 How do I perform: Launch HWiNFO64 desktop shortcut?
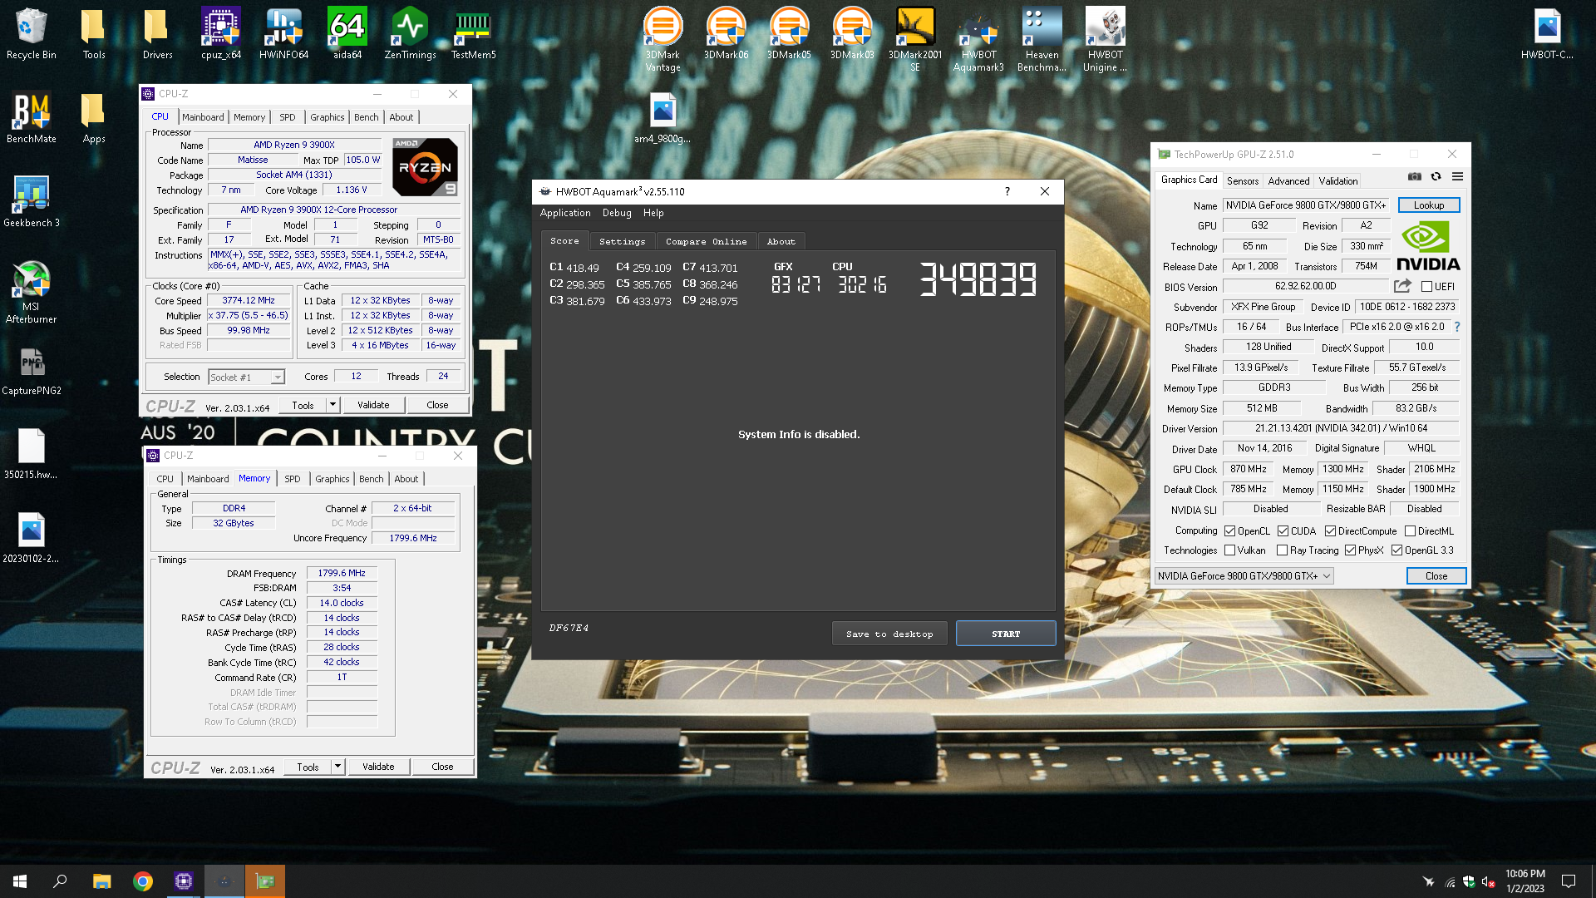[x=284, y=34]
